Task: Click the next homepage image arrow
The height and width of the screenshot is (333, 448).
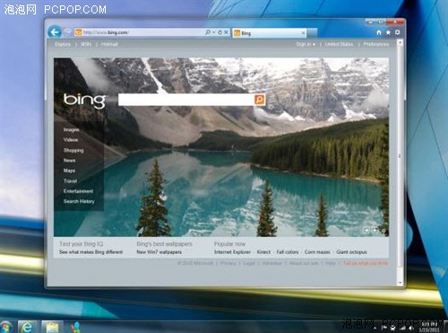Action: [x=375, y=230]
